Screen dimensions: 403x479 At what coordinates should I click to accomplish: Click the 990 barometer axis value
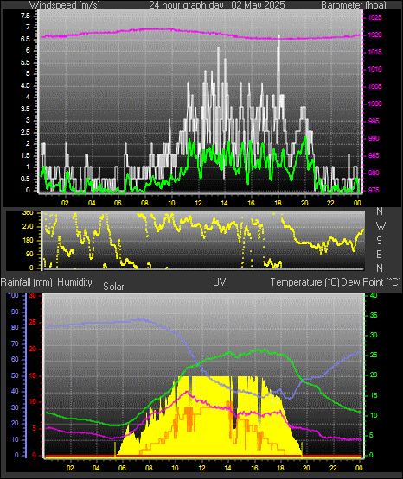374,138
